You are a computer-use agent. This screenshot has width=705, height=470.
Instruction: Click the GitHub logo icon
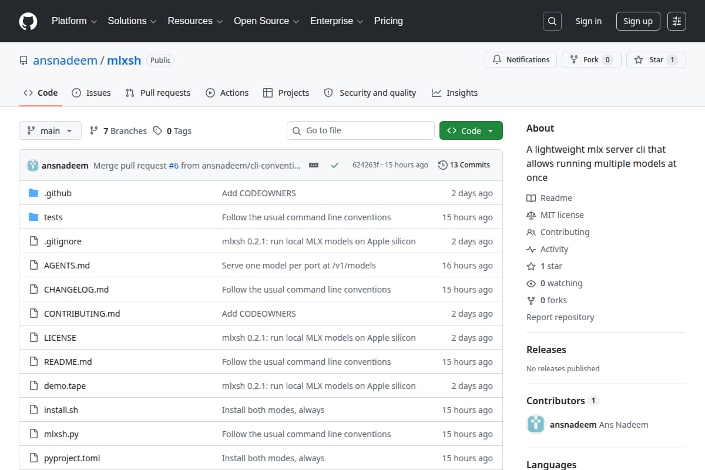point(28,21)
